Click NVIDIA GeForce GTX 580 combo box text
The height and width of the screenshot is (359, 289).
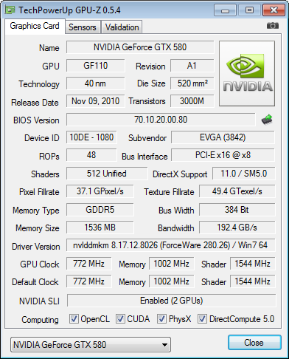[x=60, y=345]
